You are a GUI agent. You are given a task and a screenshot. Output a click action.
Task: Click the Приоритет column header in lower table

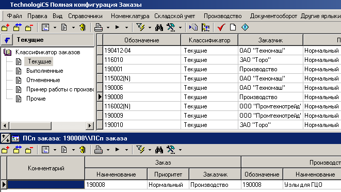pyautogui.click(x=168, y=174)
